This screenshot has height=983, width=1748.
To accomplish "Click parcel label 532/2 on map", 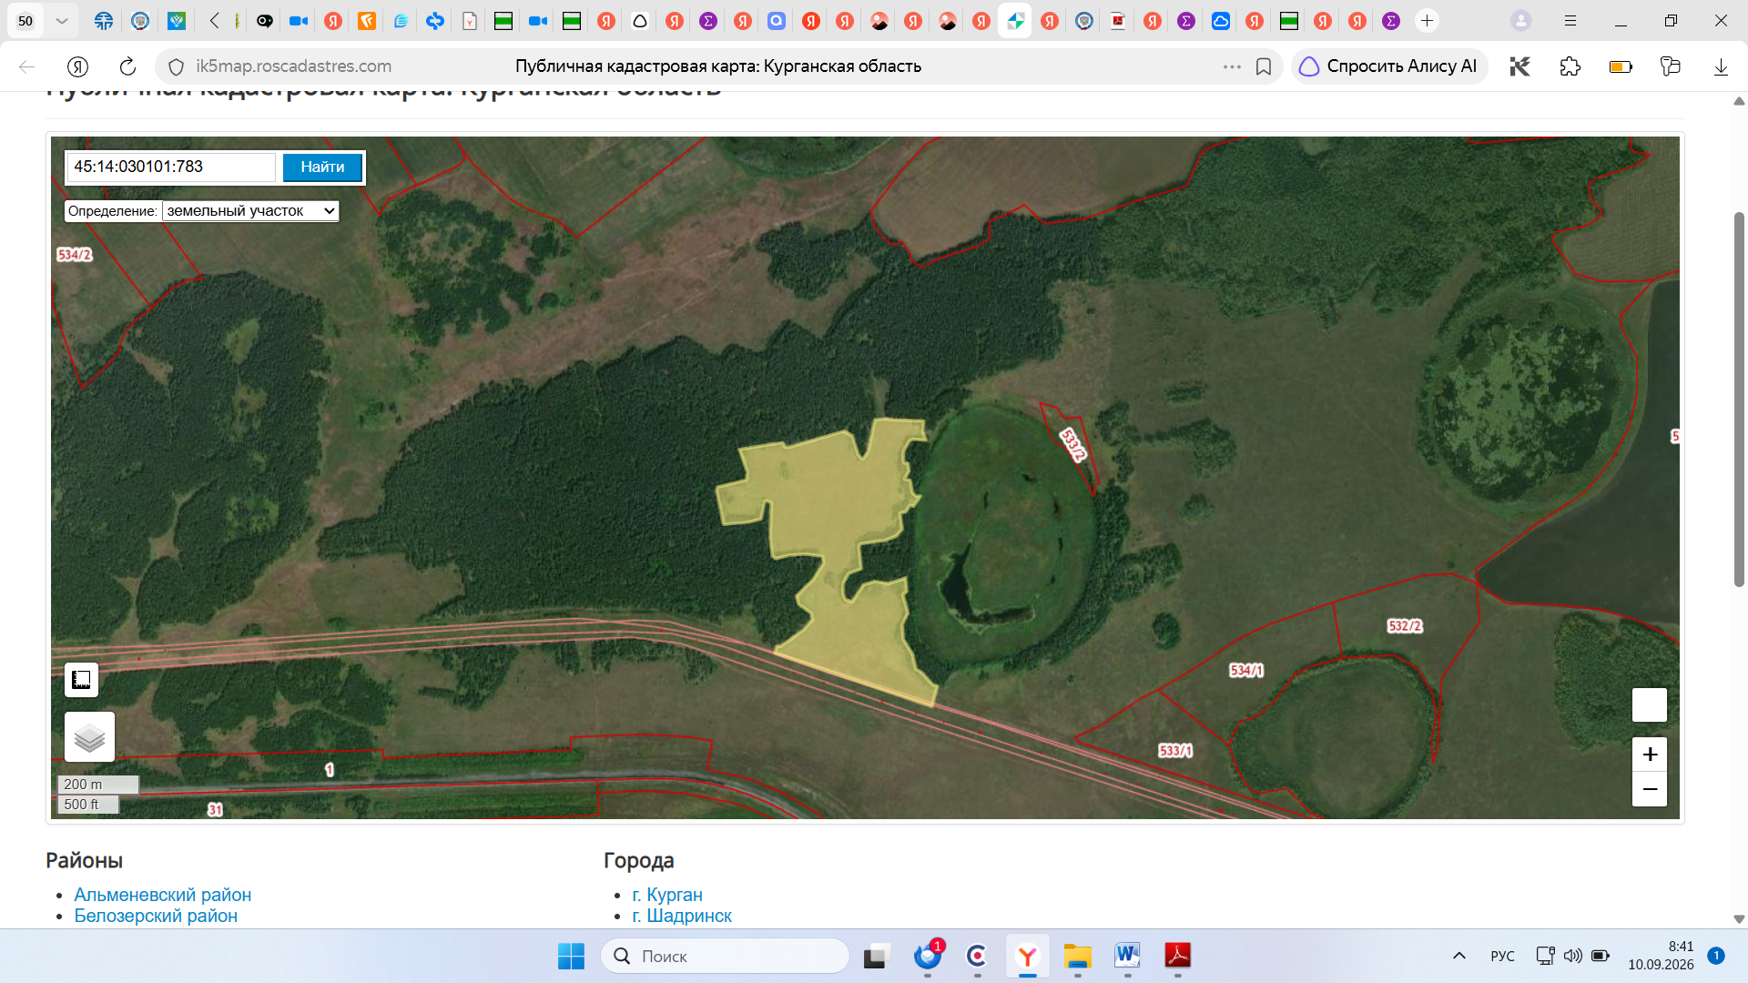I will 1405,626.
